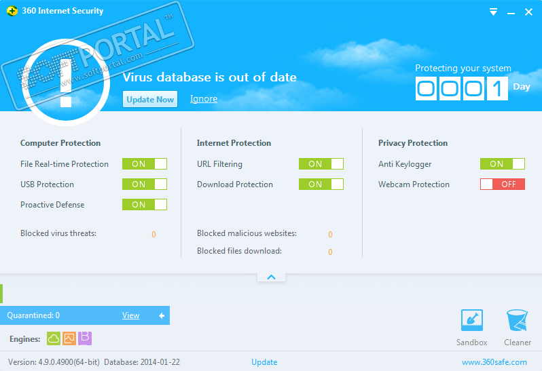Click the Privacy Protection heading
The height and width of the screenshot is (371, 542).
413,143
